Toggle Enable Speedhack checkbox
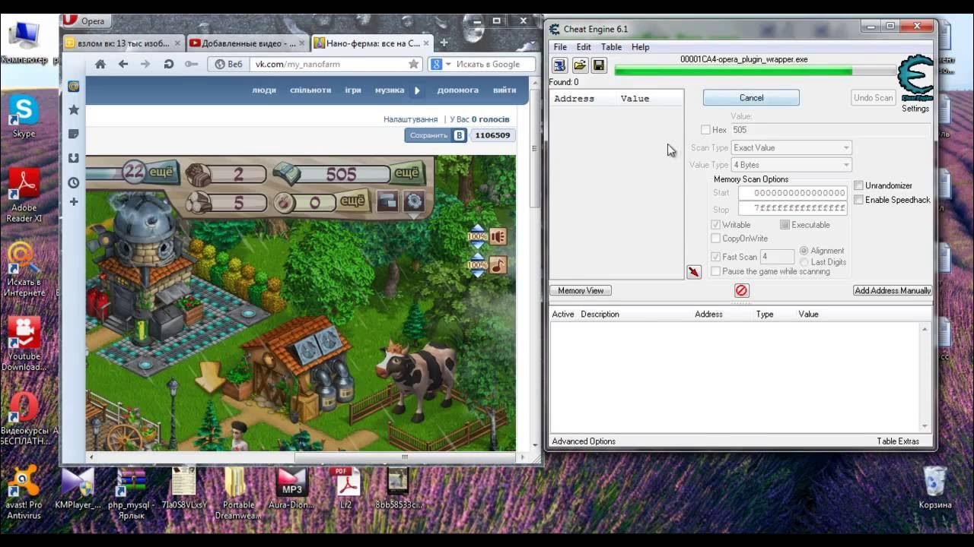Screen dimensions: 974x547 click(858, 200)
